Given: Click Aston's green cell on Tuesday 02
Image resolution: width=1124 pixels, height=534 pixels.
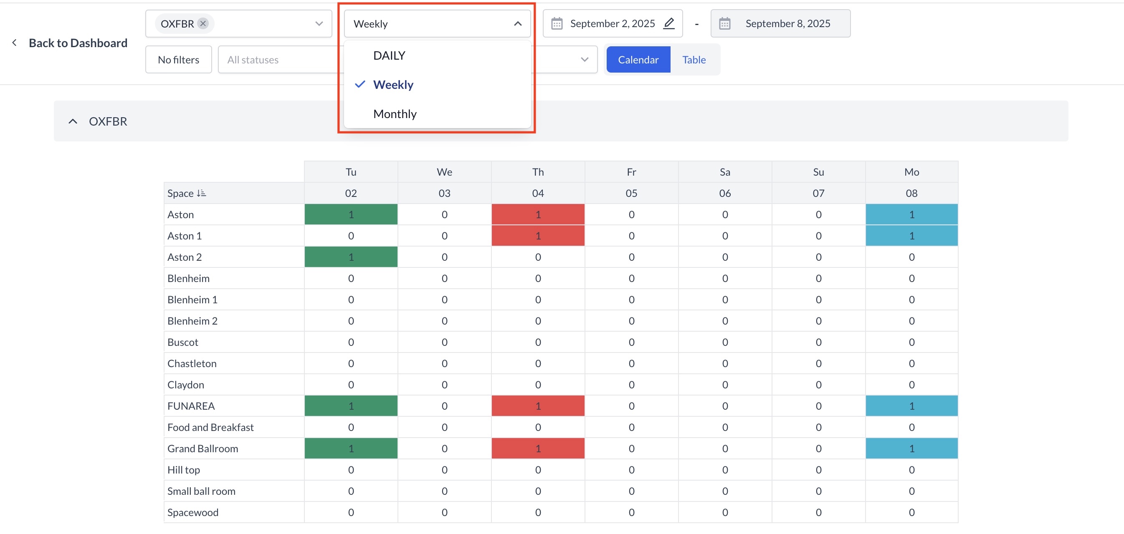Looking at the screenshot, I should (351, 214).
